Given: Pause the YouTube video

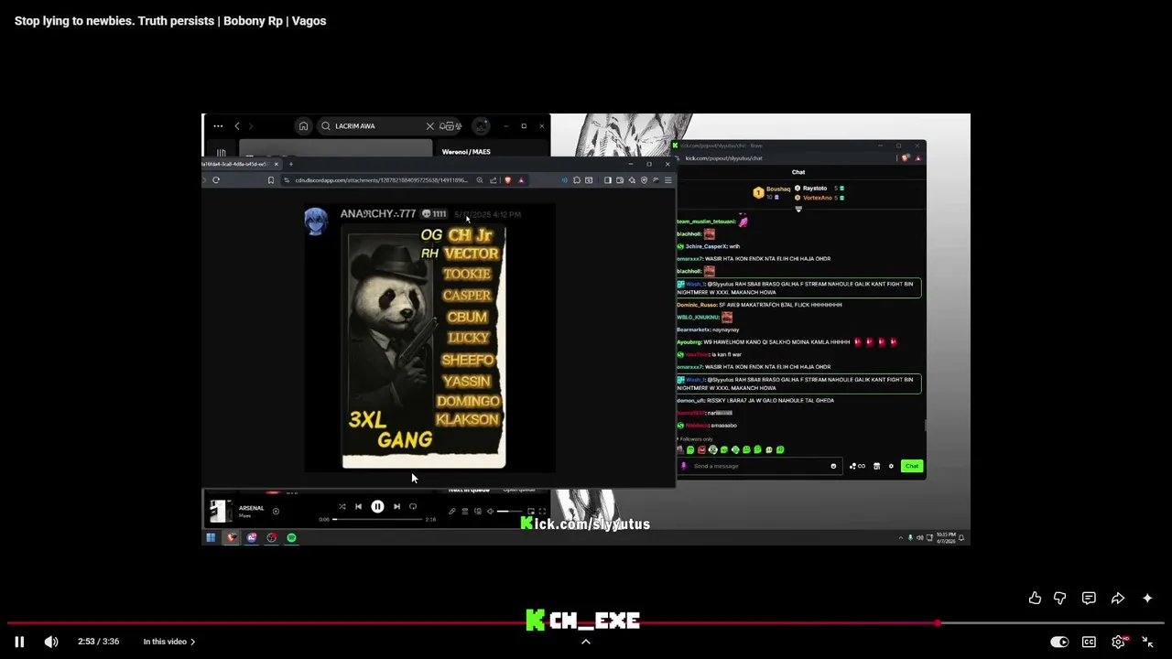Looking at the screenshot, I should point(19,642).
